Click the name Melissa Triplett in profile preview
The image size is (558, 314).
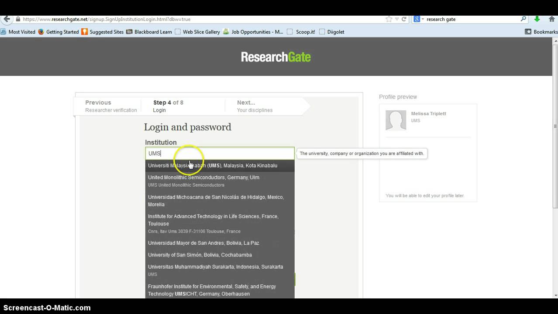coord(428,113)
